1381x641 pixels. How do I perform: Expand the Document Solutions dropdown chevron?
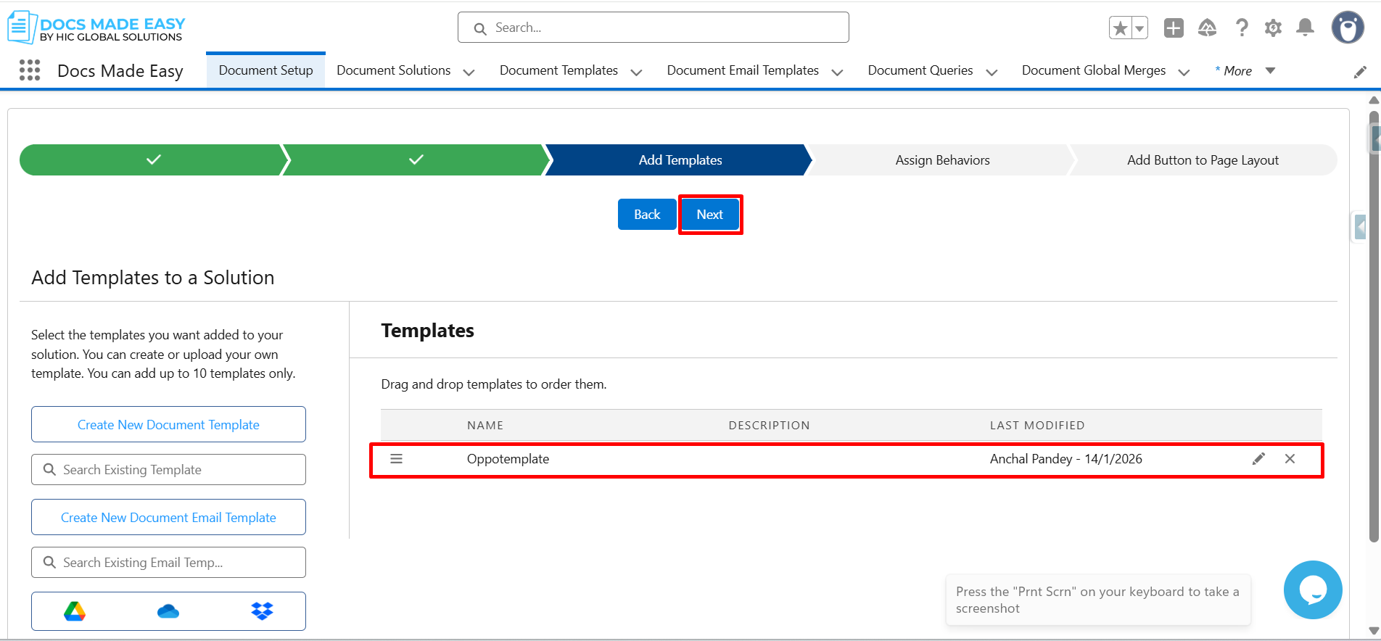(x=469, y=72)
